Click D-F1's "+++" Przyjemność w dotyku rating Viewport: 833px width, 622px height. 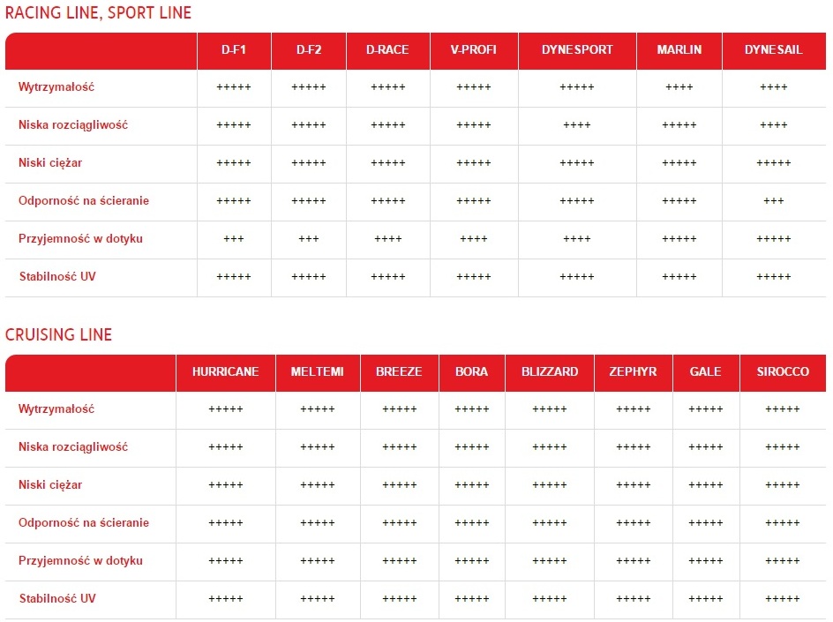pos(234,239)
